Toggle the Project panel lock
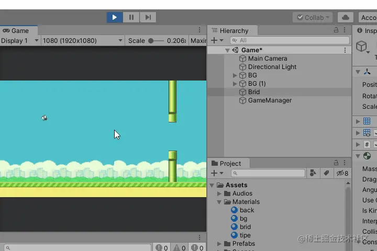 tap(336, 163)
